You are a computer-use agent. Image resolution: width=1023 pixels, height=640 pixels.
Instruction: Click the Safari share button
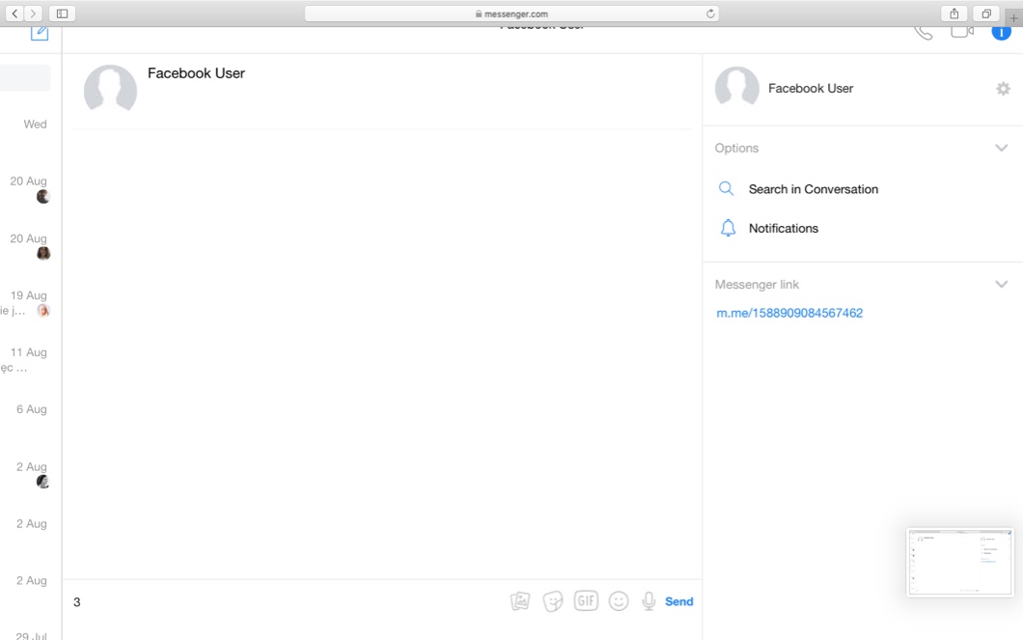(x=954, y=14)
